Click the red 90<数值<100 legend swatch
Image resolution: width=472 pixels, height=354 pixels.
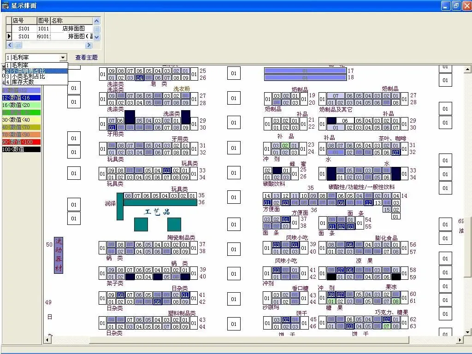[x=21, y=142]
